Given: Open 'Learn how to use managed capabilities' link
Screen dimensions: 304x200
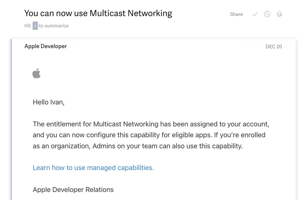Looking at the screenshot, I should pyautogui.click(x=93, y=168).
